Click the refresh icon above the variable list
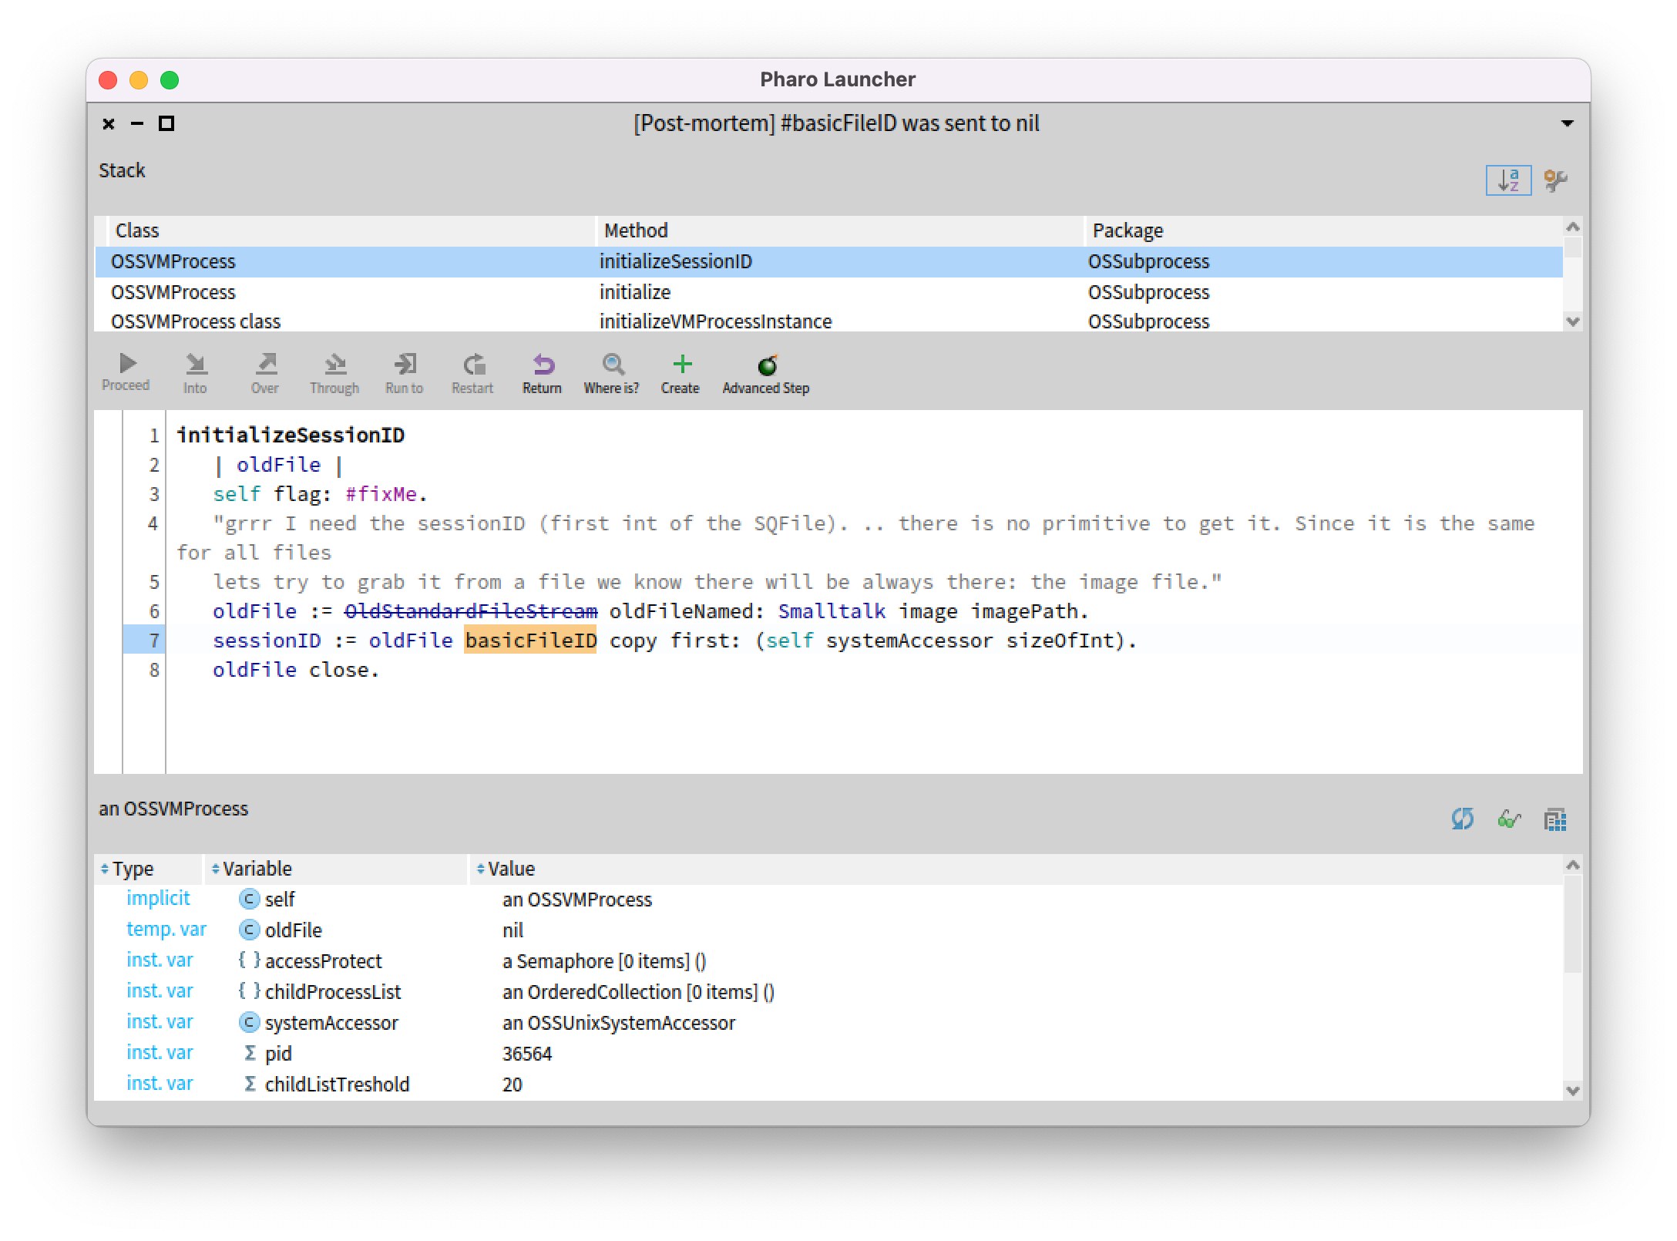1677x1241 pixels. [x=1464, y=819]
